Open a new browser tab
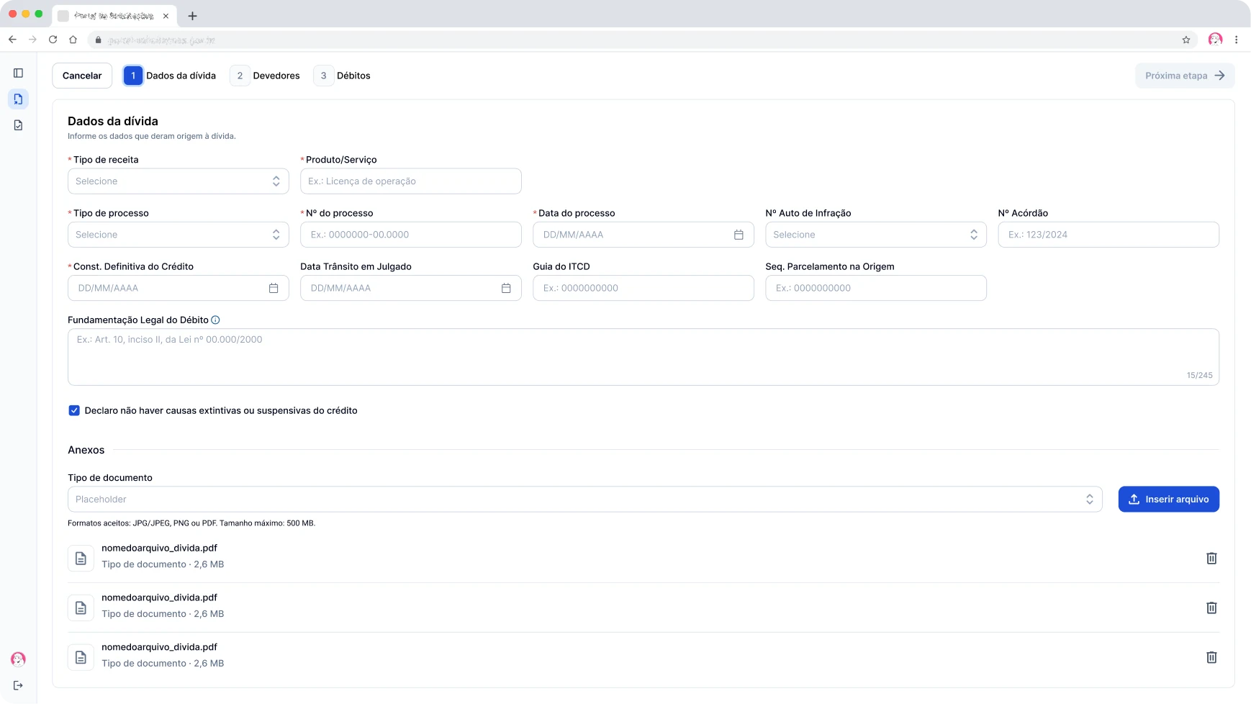 pos(192,16)
